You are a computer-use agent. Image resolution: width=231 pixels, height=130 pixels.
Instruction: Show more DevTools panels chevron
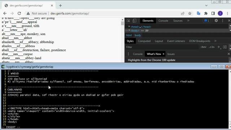coord(188,21)
